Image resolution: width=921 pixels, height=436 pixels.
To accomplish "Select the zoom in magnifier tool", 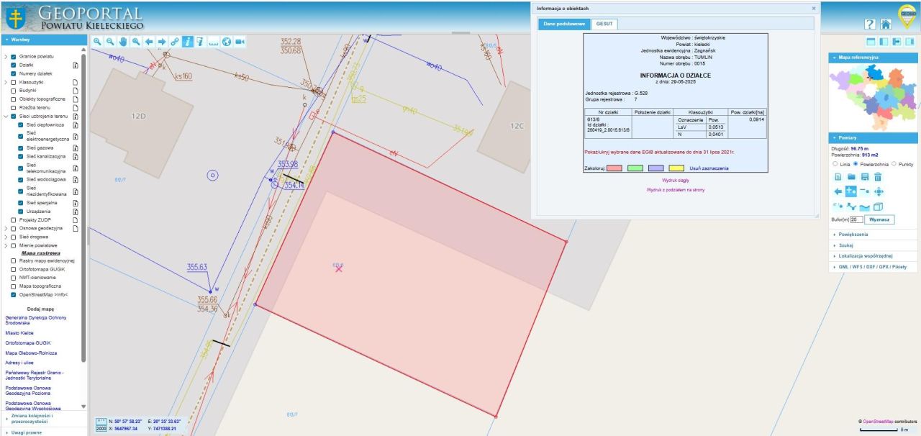I will tap(97, 42).
